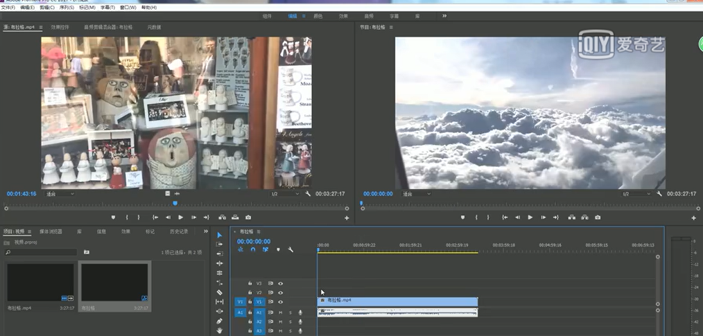Screen dimensions: 703x336
Task: Expand workspace overflow chevrons at top
Action: (444, 16)
